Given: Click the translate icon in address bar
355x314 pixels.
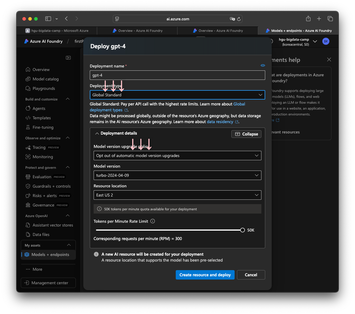Looking at the screenshot, I should (232, 19).
